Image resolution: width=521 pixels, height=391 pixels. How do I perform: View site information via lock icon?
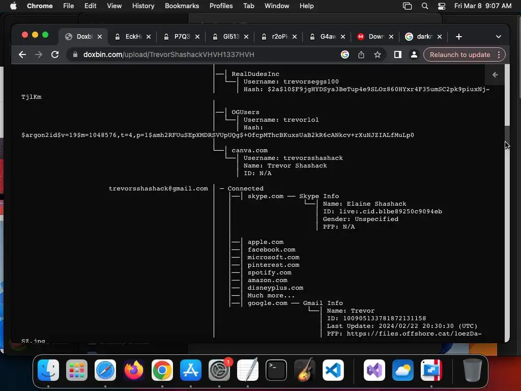coord(75,54)
